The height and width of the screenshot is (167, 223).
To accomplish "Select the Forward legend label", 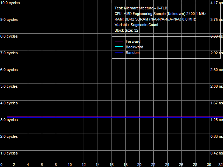I will point(133,42).
